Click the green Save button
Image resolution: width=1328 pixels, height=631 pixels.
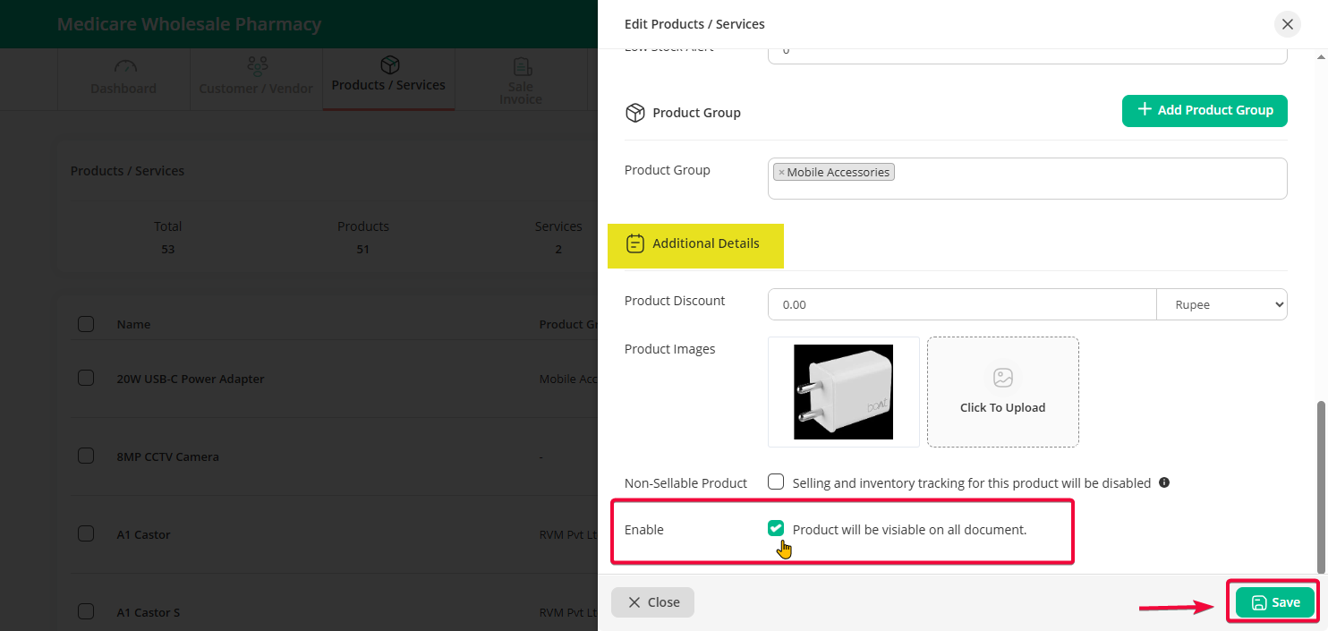[x=1274, y=602]
